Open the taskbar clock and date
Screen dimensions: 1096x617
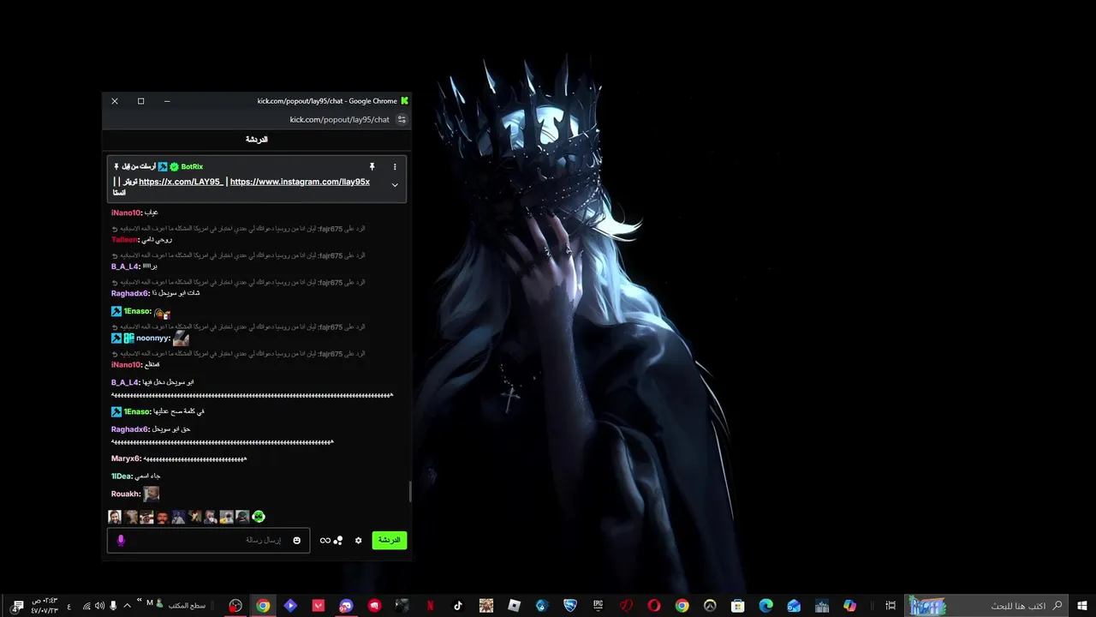tap(45, 606)
